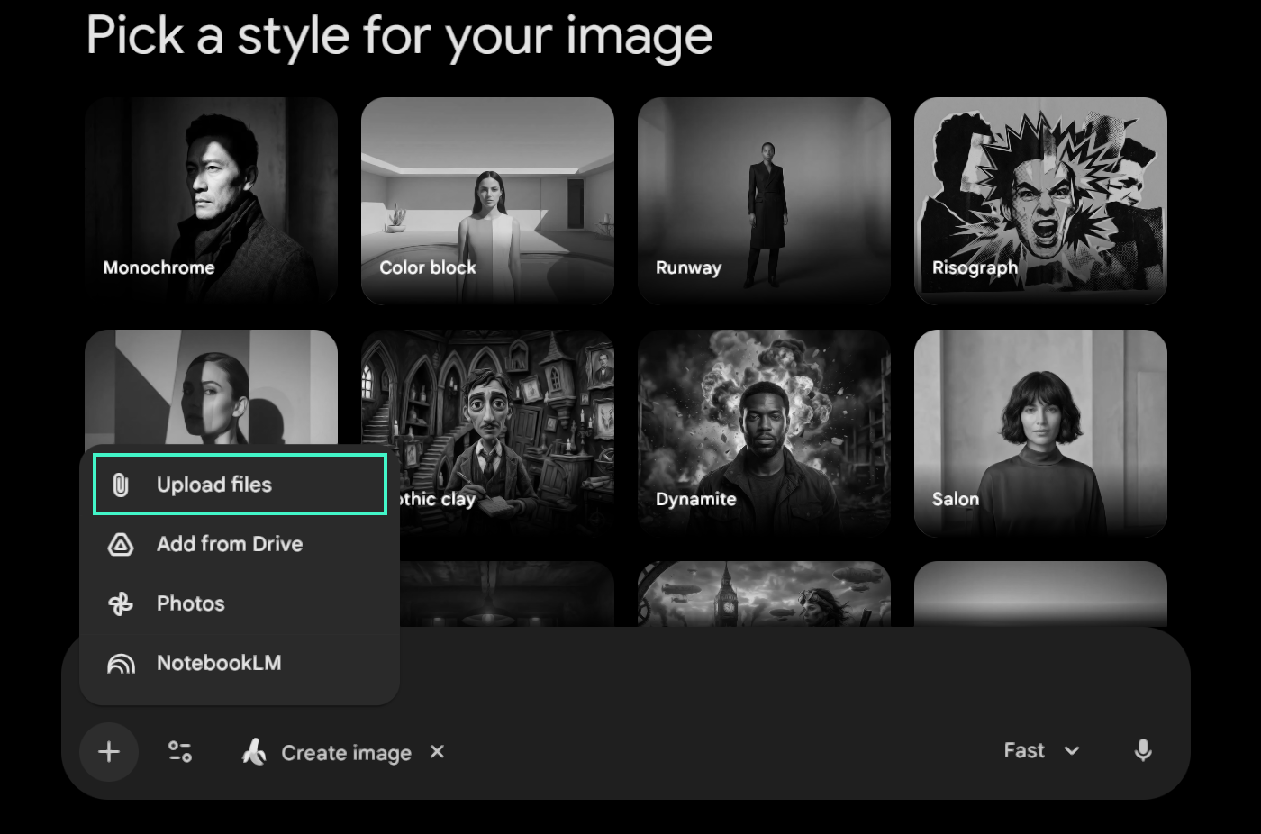Viewport: 1261px width, 834px height.
Task: Open the tools settings sliders icon
Action: (x=180, y=752)
